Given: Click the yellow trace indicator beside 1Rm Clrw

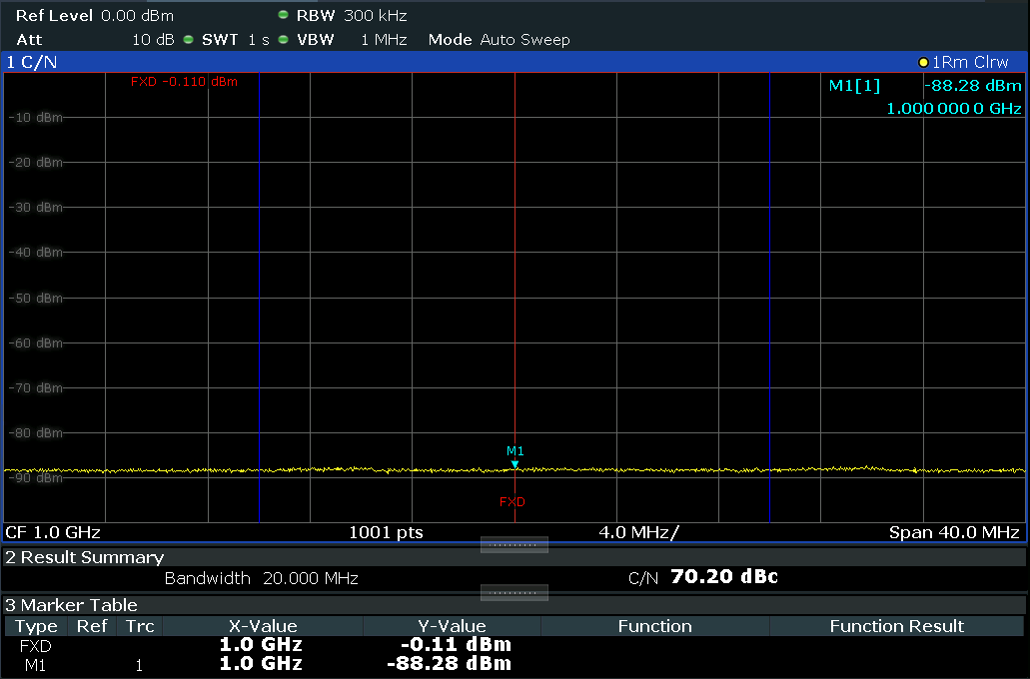Looking at the screenshot, I should [923, 63].
